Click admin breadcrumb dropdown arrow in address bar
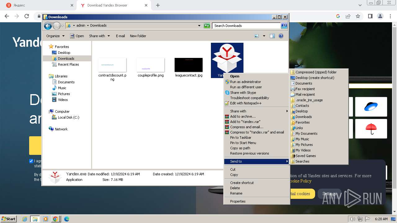397x223 pixels. pos(88,26)
